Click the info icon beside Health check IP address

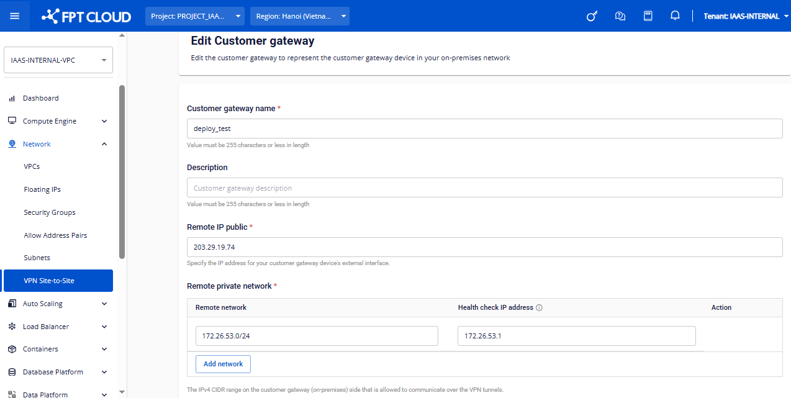[539, 308]
